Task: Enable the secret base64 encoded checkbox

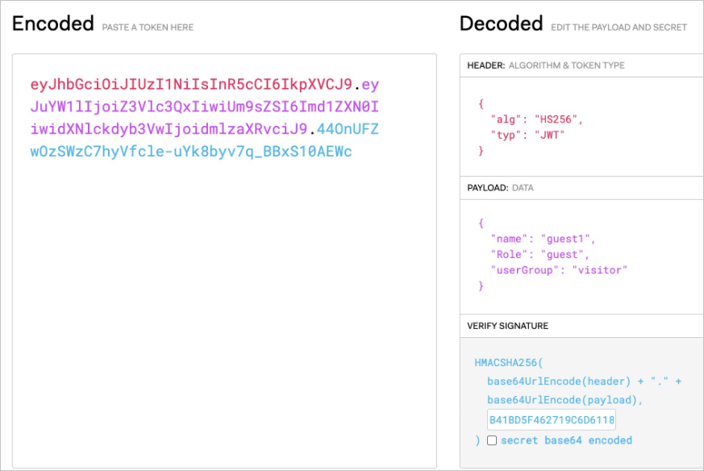Action: coord(492,440)
